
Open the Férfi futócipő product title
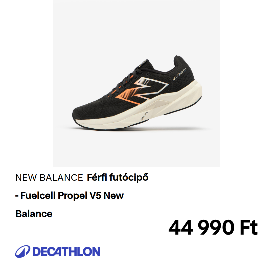coord(118,178)
